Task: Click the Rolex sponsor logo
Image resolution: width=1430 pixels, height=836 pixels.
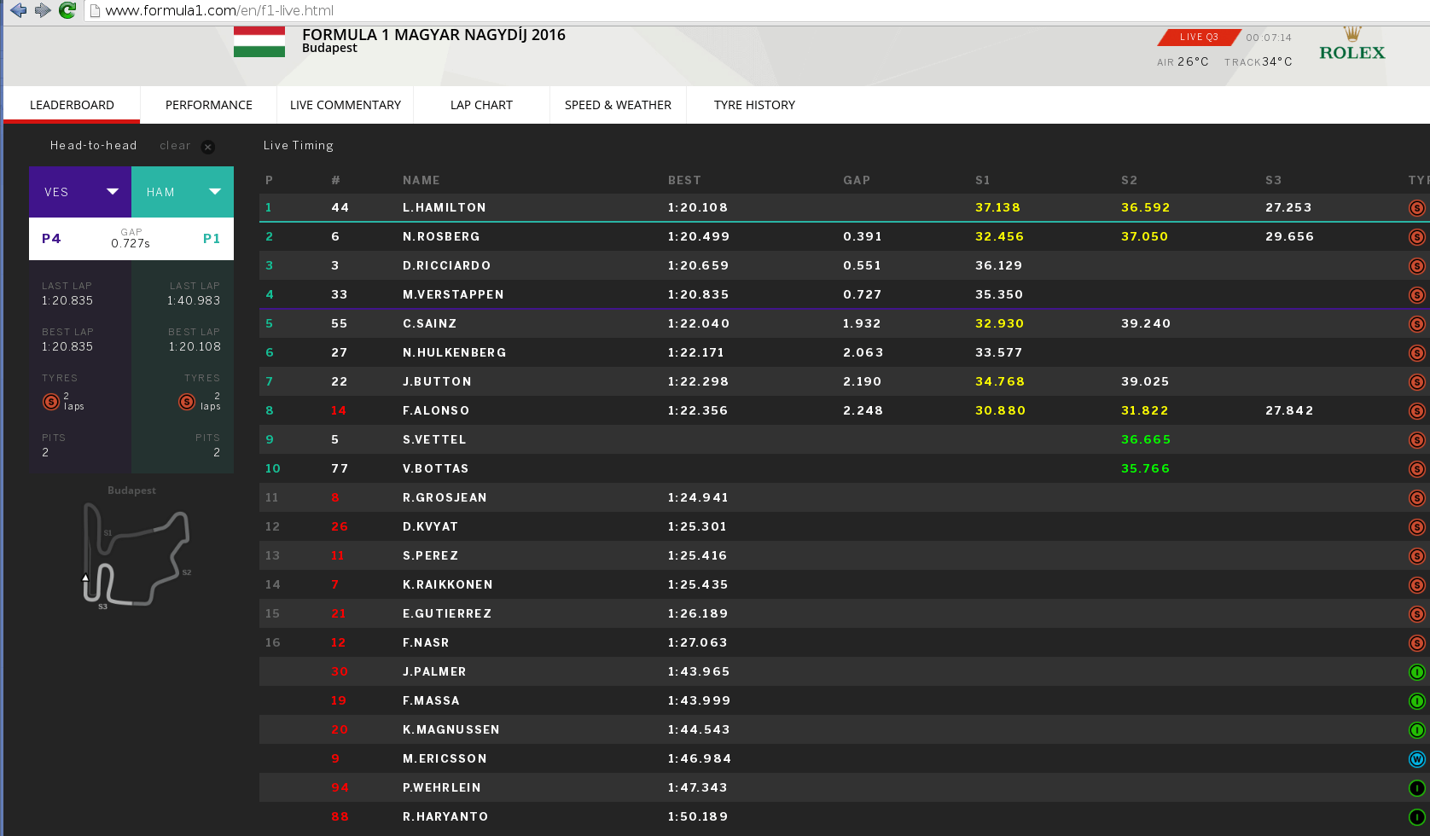Action: (1352, 45)
